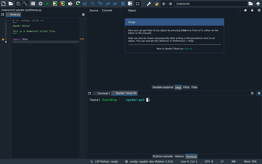Run selection or current line
The width and height of the screenshot is (262, 164).
point(70,4)
